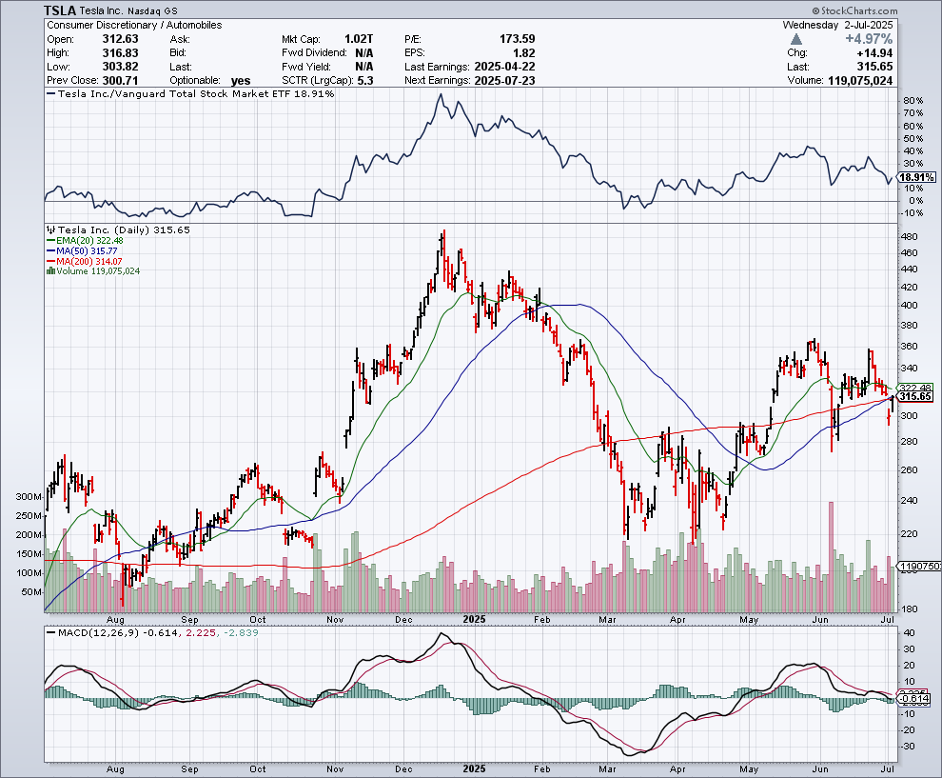942x778 pixels.
Task: Click the P/E value 173.59
Action: coord(518,39)
